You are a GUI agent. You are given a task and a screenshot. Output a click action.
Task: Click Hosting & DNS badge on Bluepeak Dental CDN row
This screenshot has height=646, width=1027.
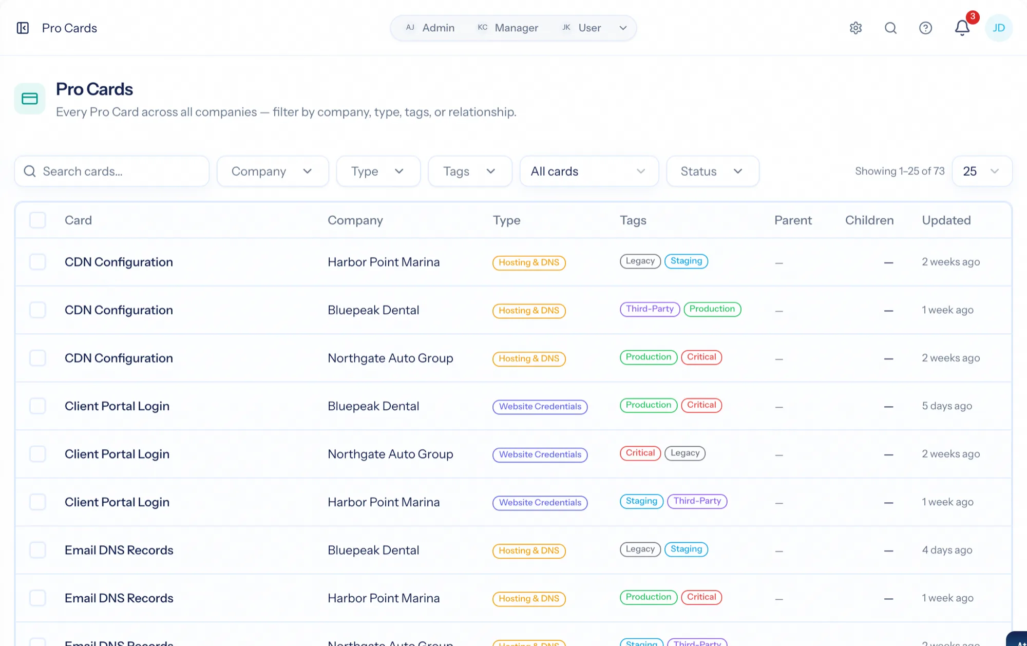coord(529,311)
